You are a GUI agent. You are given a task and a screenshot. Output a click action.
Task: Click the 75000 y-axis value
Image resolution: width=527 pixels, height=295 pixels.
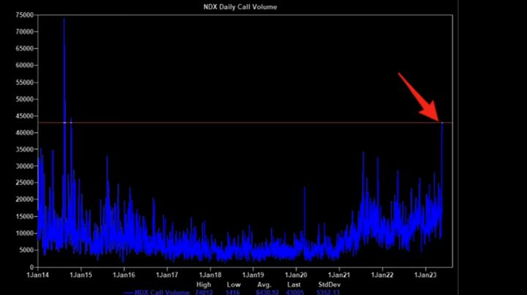(x=23, y=15)
